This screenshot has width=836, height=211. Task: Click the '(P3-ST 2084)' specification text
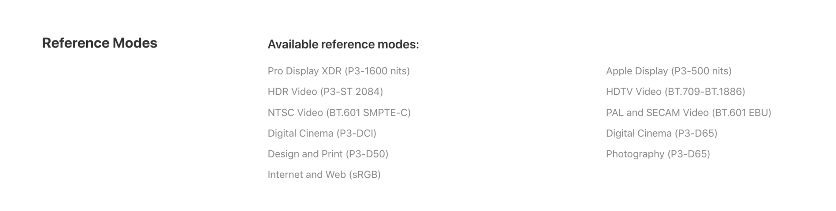coord(352,92)
